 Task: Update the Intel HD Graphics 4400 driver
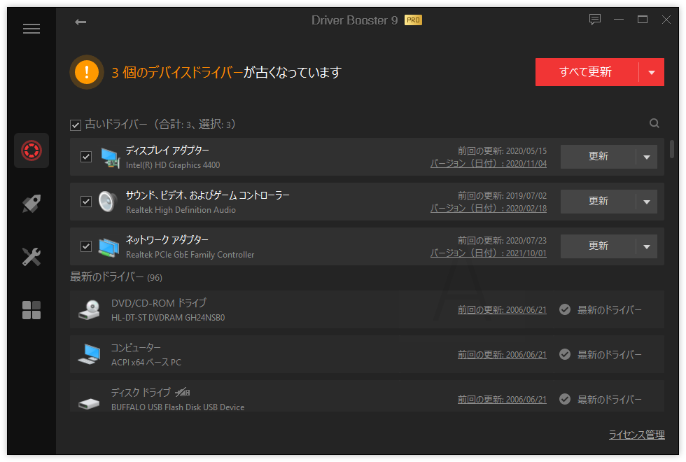tap(598, 157)
